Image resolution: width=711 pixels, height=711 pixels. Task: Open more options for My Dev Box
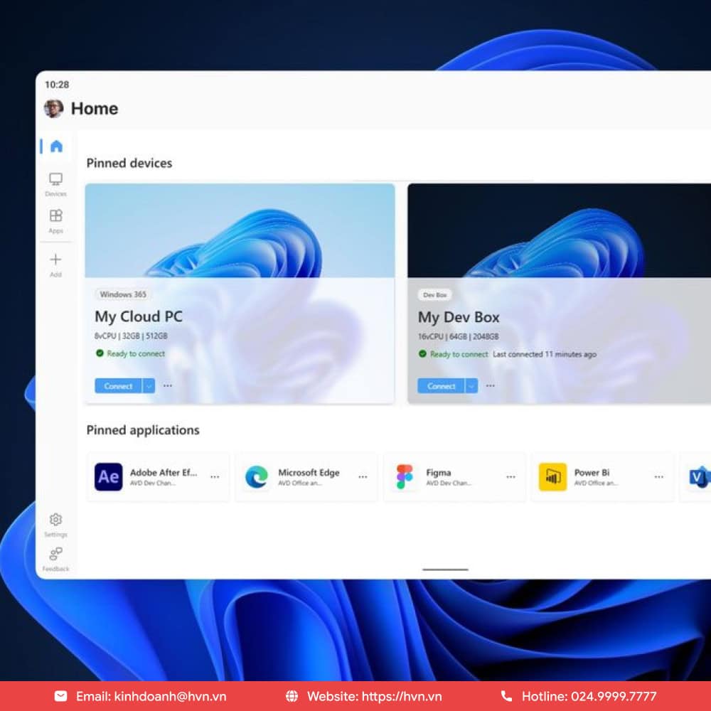490,385
